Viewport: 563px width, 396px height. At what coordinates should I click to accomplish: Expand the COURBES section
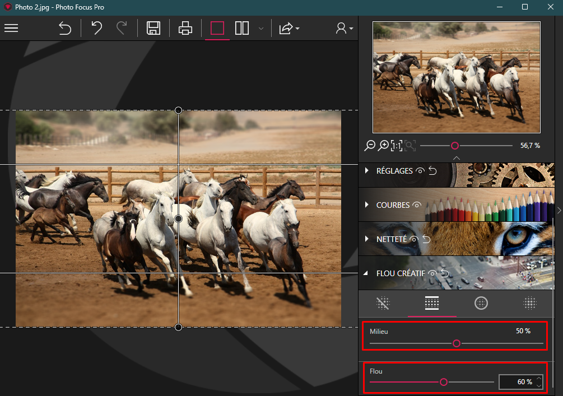(366, 204)
